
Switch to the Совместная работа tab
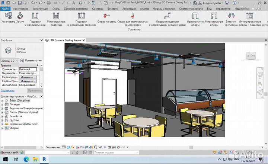(x=191, y=9)
